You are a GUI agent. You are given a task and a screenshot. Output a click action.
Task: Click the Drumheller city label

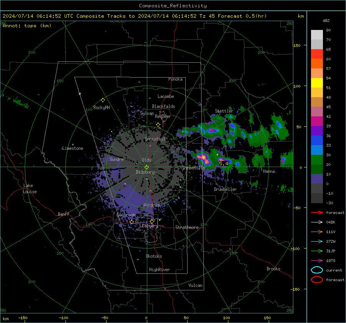[225, 189]
